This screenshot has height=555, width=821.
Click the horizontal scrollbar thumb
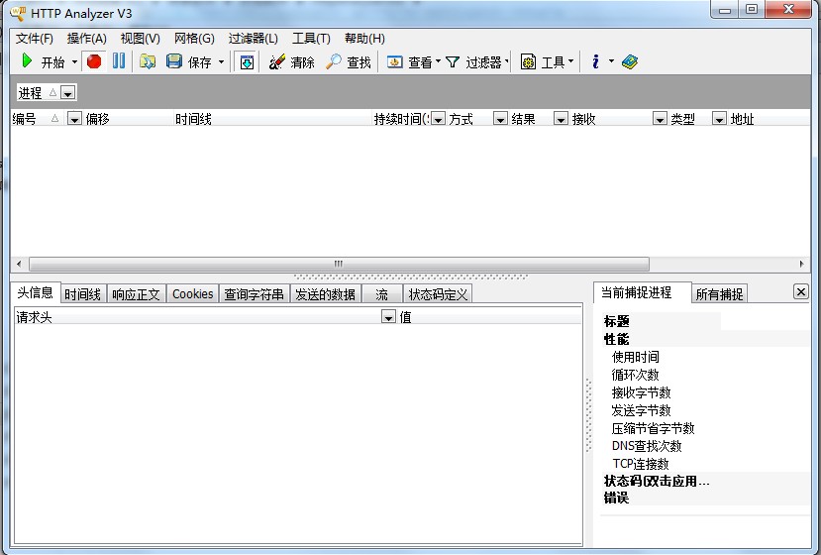[339, 264]
